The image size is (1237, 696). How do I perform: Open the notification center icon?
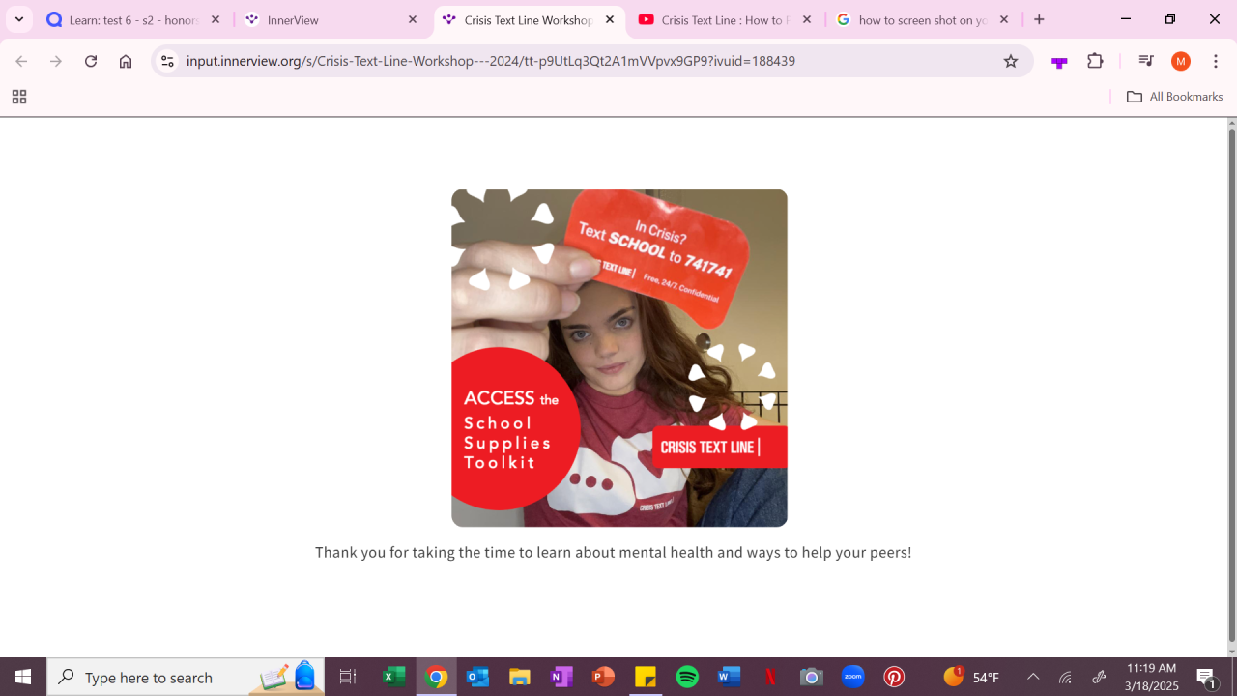pos(1206,677)
